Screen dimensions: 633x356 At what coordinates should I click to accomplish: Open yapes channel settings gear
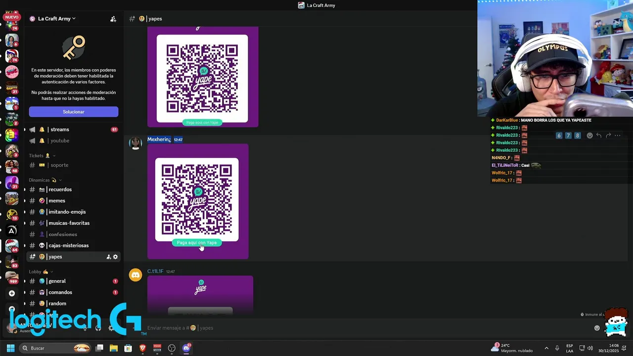point(115,257)
